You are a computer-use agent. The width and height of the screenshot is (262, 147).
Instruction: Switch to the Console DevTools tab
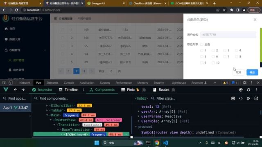tap(69, 82)
